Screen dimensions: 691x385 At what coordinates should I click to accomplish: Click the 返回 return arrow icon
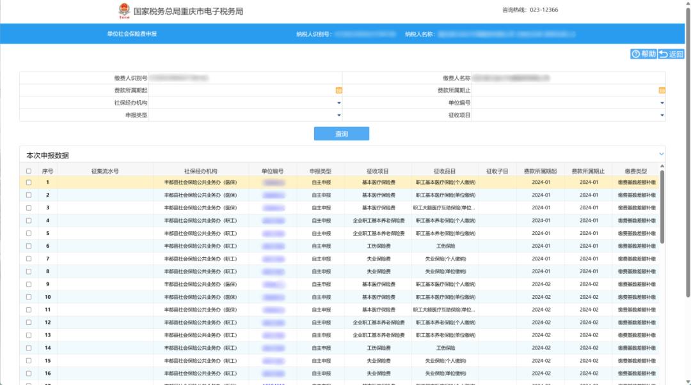(663, 54)
